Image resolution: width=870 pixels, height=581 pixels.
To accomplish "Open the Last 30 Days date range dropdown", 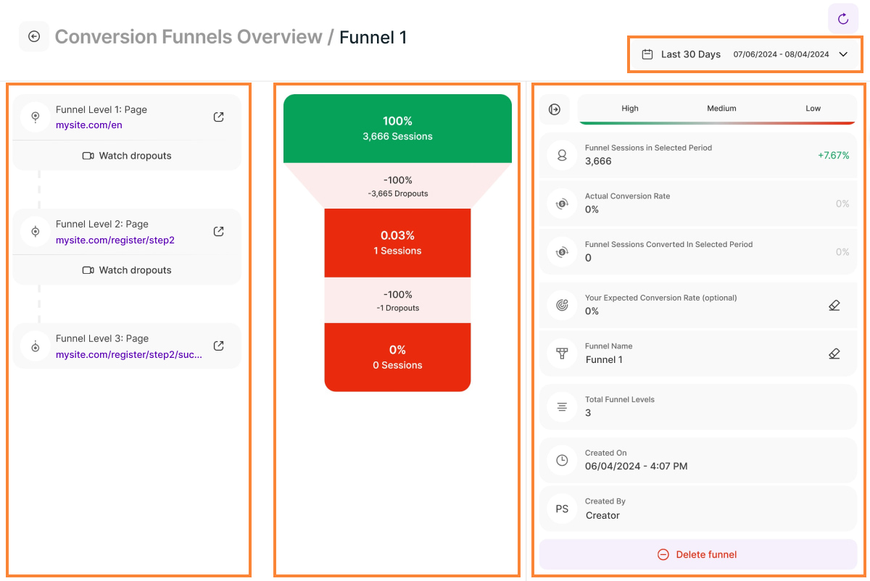I will tap(745, 54).
